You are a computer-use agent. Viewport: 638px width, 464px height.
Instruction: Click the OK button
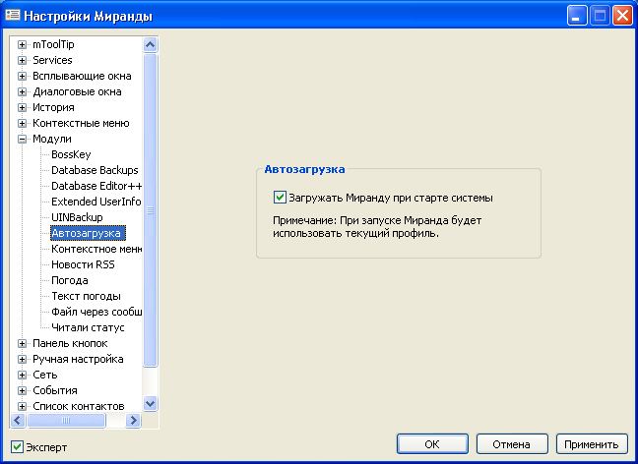(x=432, y=444)
